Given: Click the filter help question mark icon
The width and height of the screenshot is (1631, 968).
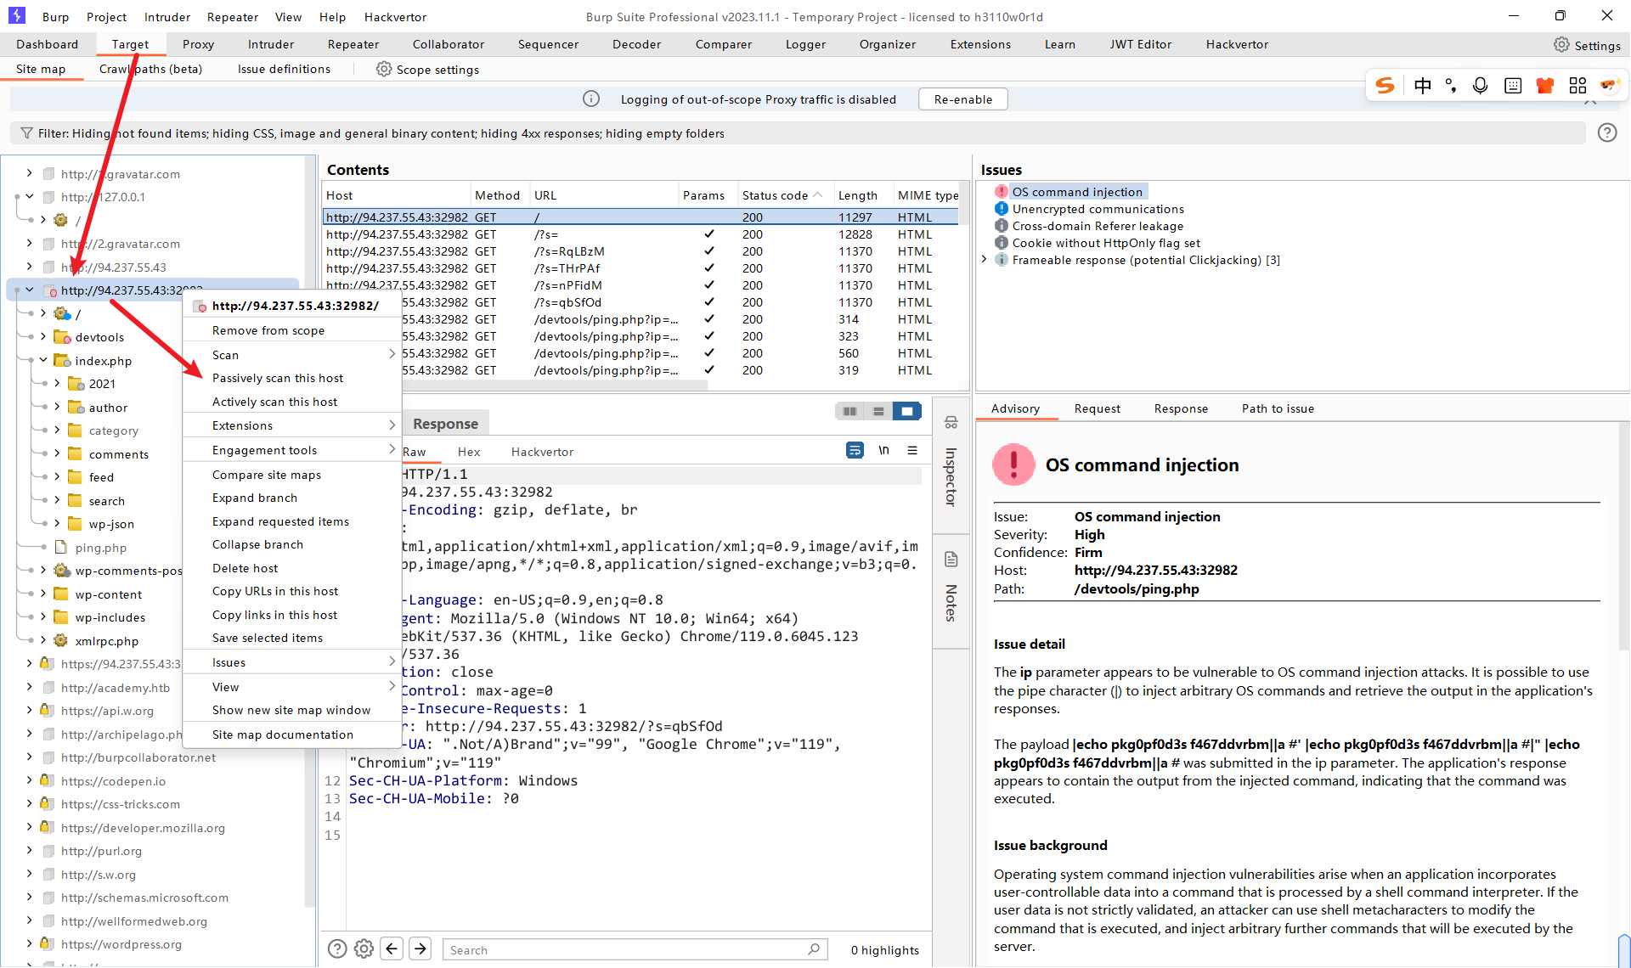Looking at the screenshot, I should pyautogui.click(x=1606, y=132).
